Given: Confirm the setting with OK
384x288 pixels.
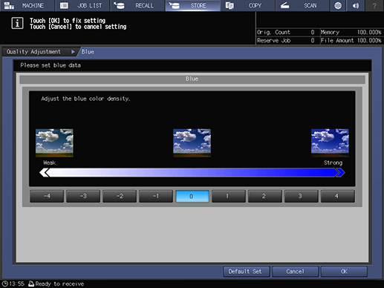Looking at the screenshot, I should (344, 272).
